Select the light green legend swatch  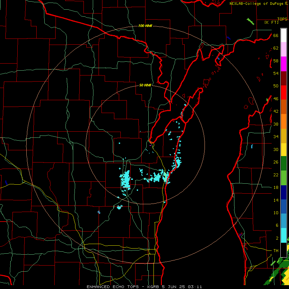[284, 178]
